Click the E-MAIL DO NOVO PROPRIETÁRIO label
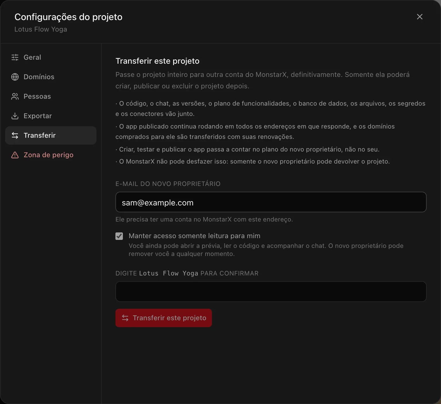This screenshot has height=404, width=441. [x=168, y=184]
